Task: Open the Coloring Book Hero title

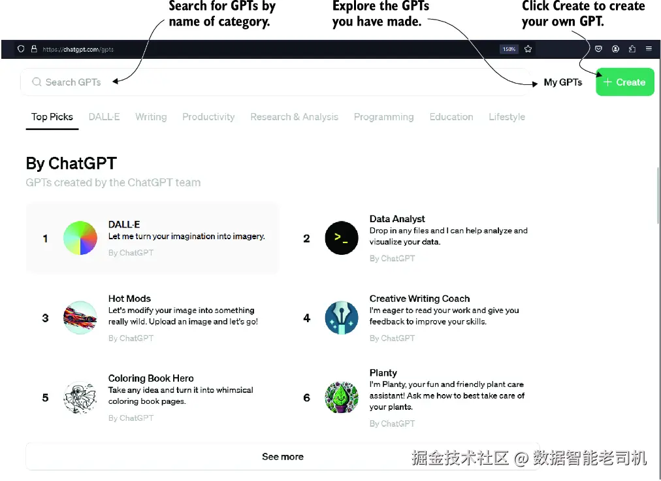Action: [151, 378]
